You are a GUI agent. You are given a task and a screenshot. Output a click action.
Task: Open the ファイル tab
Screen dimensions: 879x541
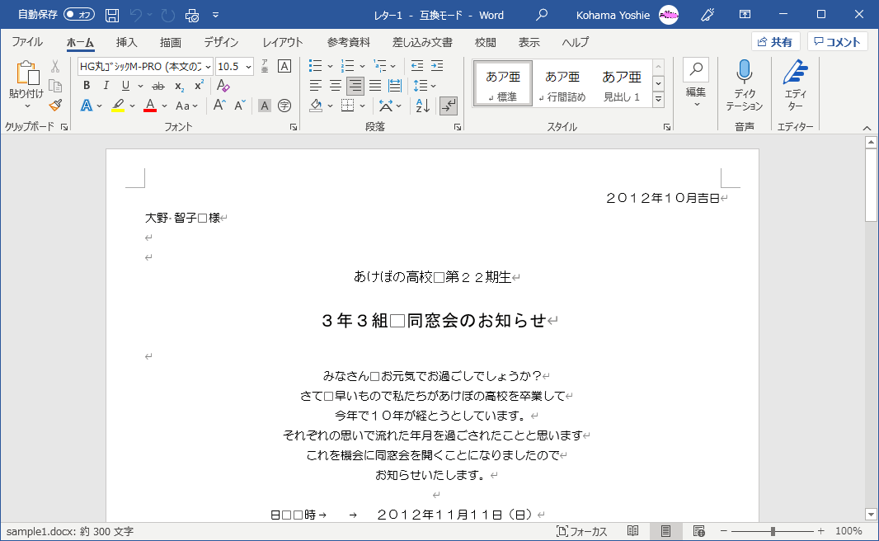click(27, 42)
